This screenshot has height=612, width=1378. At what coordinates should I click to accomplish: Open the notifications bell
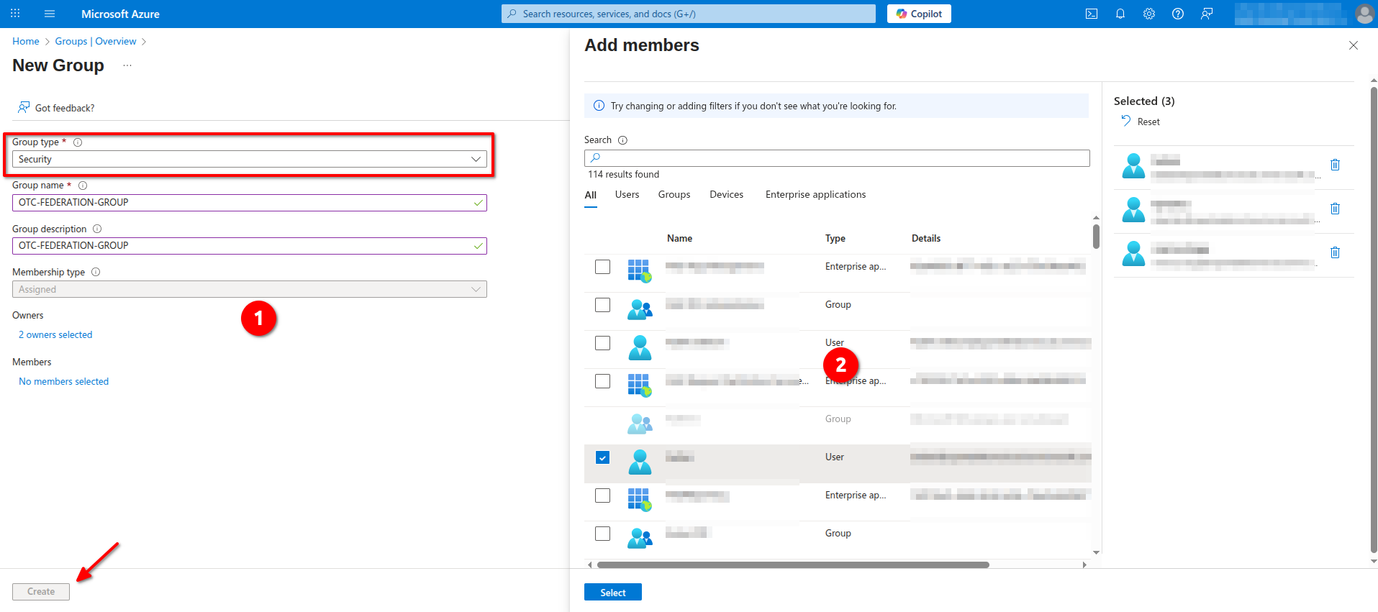(1120, 14)
